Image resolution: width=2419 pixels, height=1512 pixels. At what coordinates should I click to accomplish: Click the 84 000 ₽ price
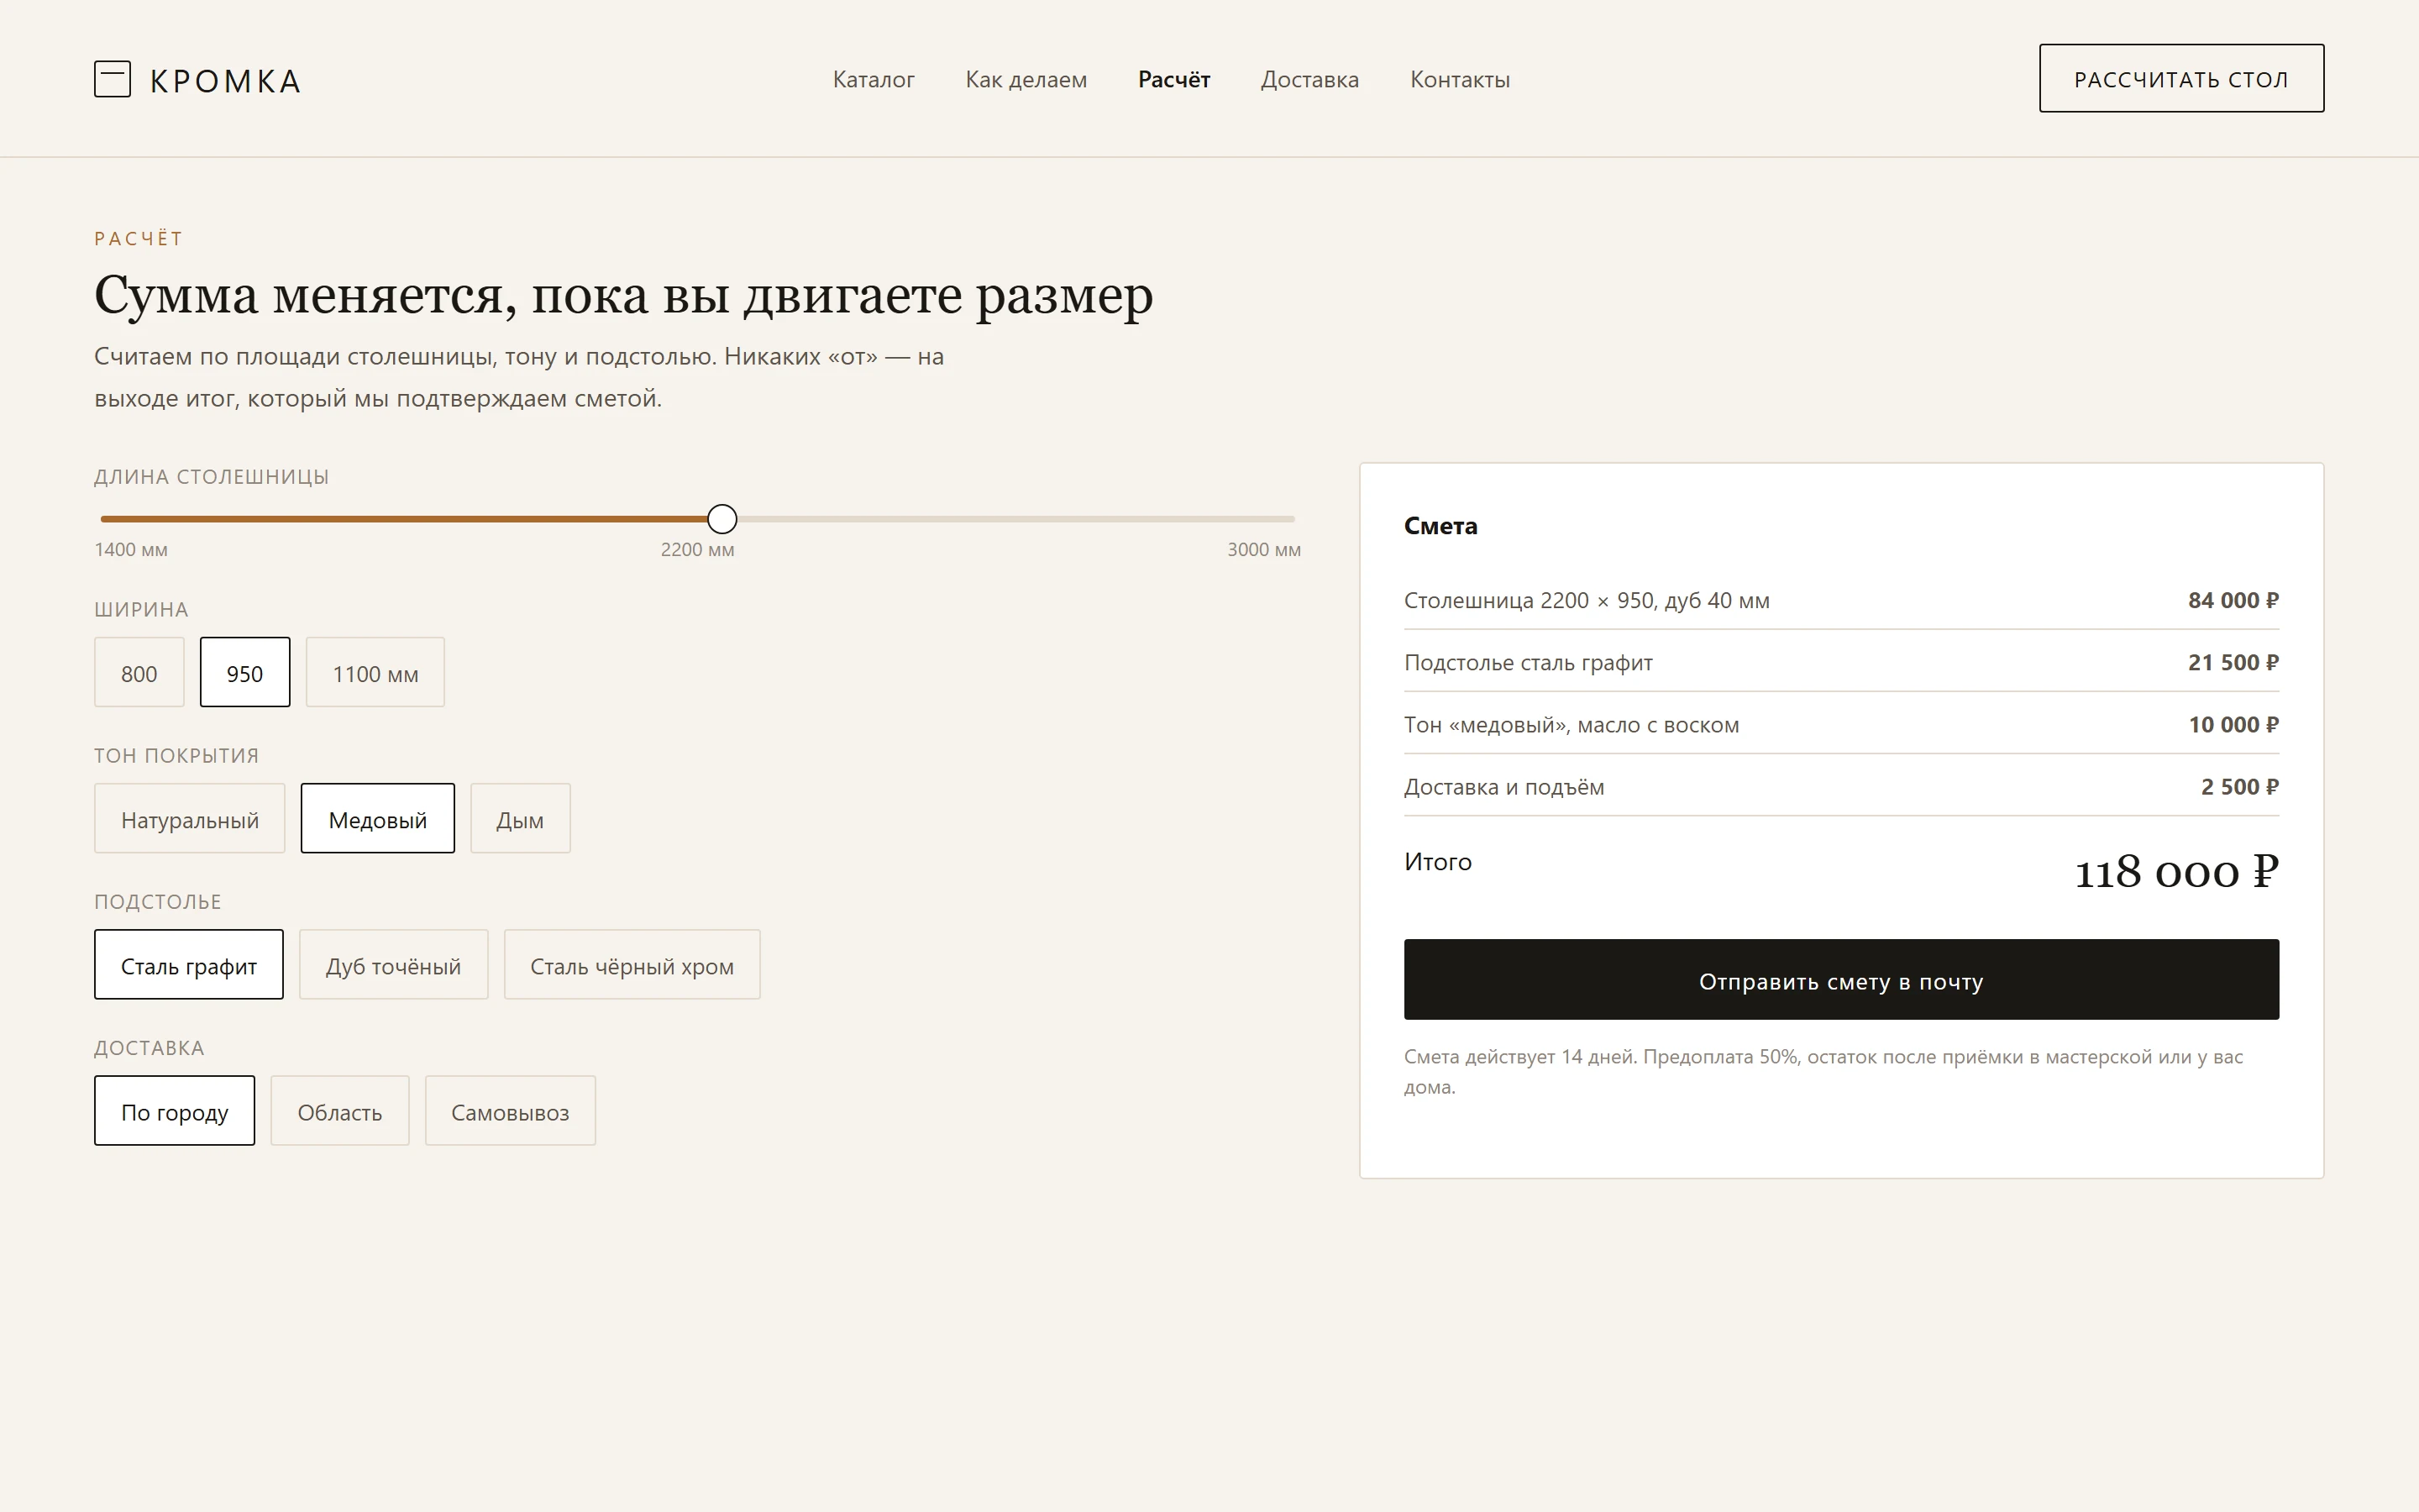click(x=2233, y=600)
